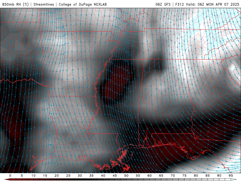The height and width of the screenshot is (181, 241).
Task: Click the scale value 20
Action: pos(57,176)
